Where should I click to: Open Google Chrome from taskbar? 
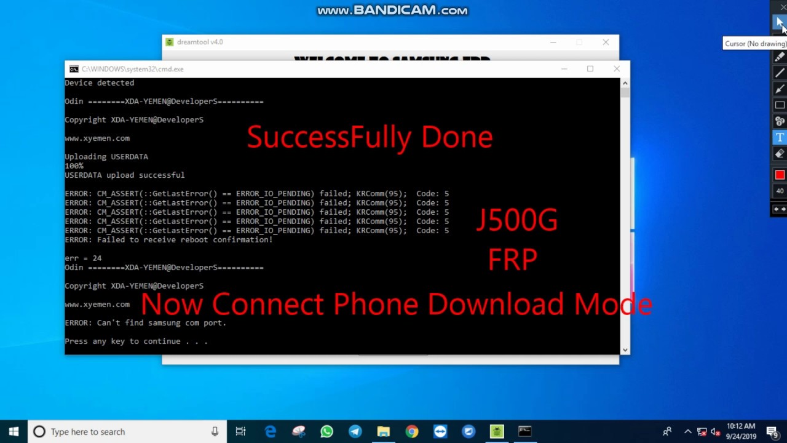click(x=411, y=432)
